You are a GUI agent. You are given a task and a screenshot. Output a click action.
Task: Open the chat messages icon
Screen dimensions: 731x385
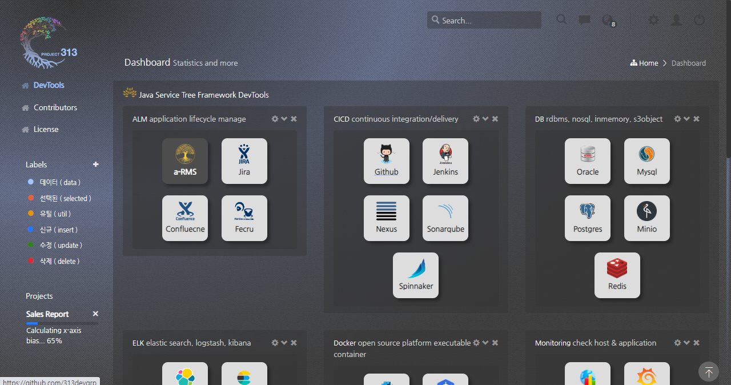coord(585,20)
